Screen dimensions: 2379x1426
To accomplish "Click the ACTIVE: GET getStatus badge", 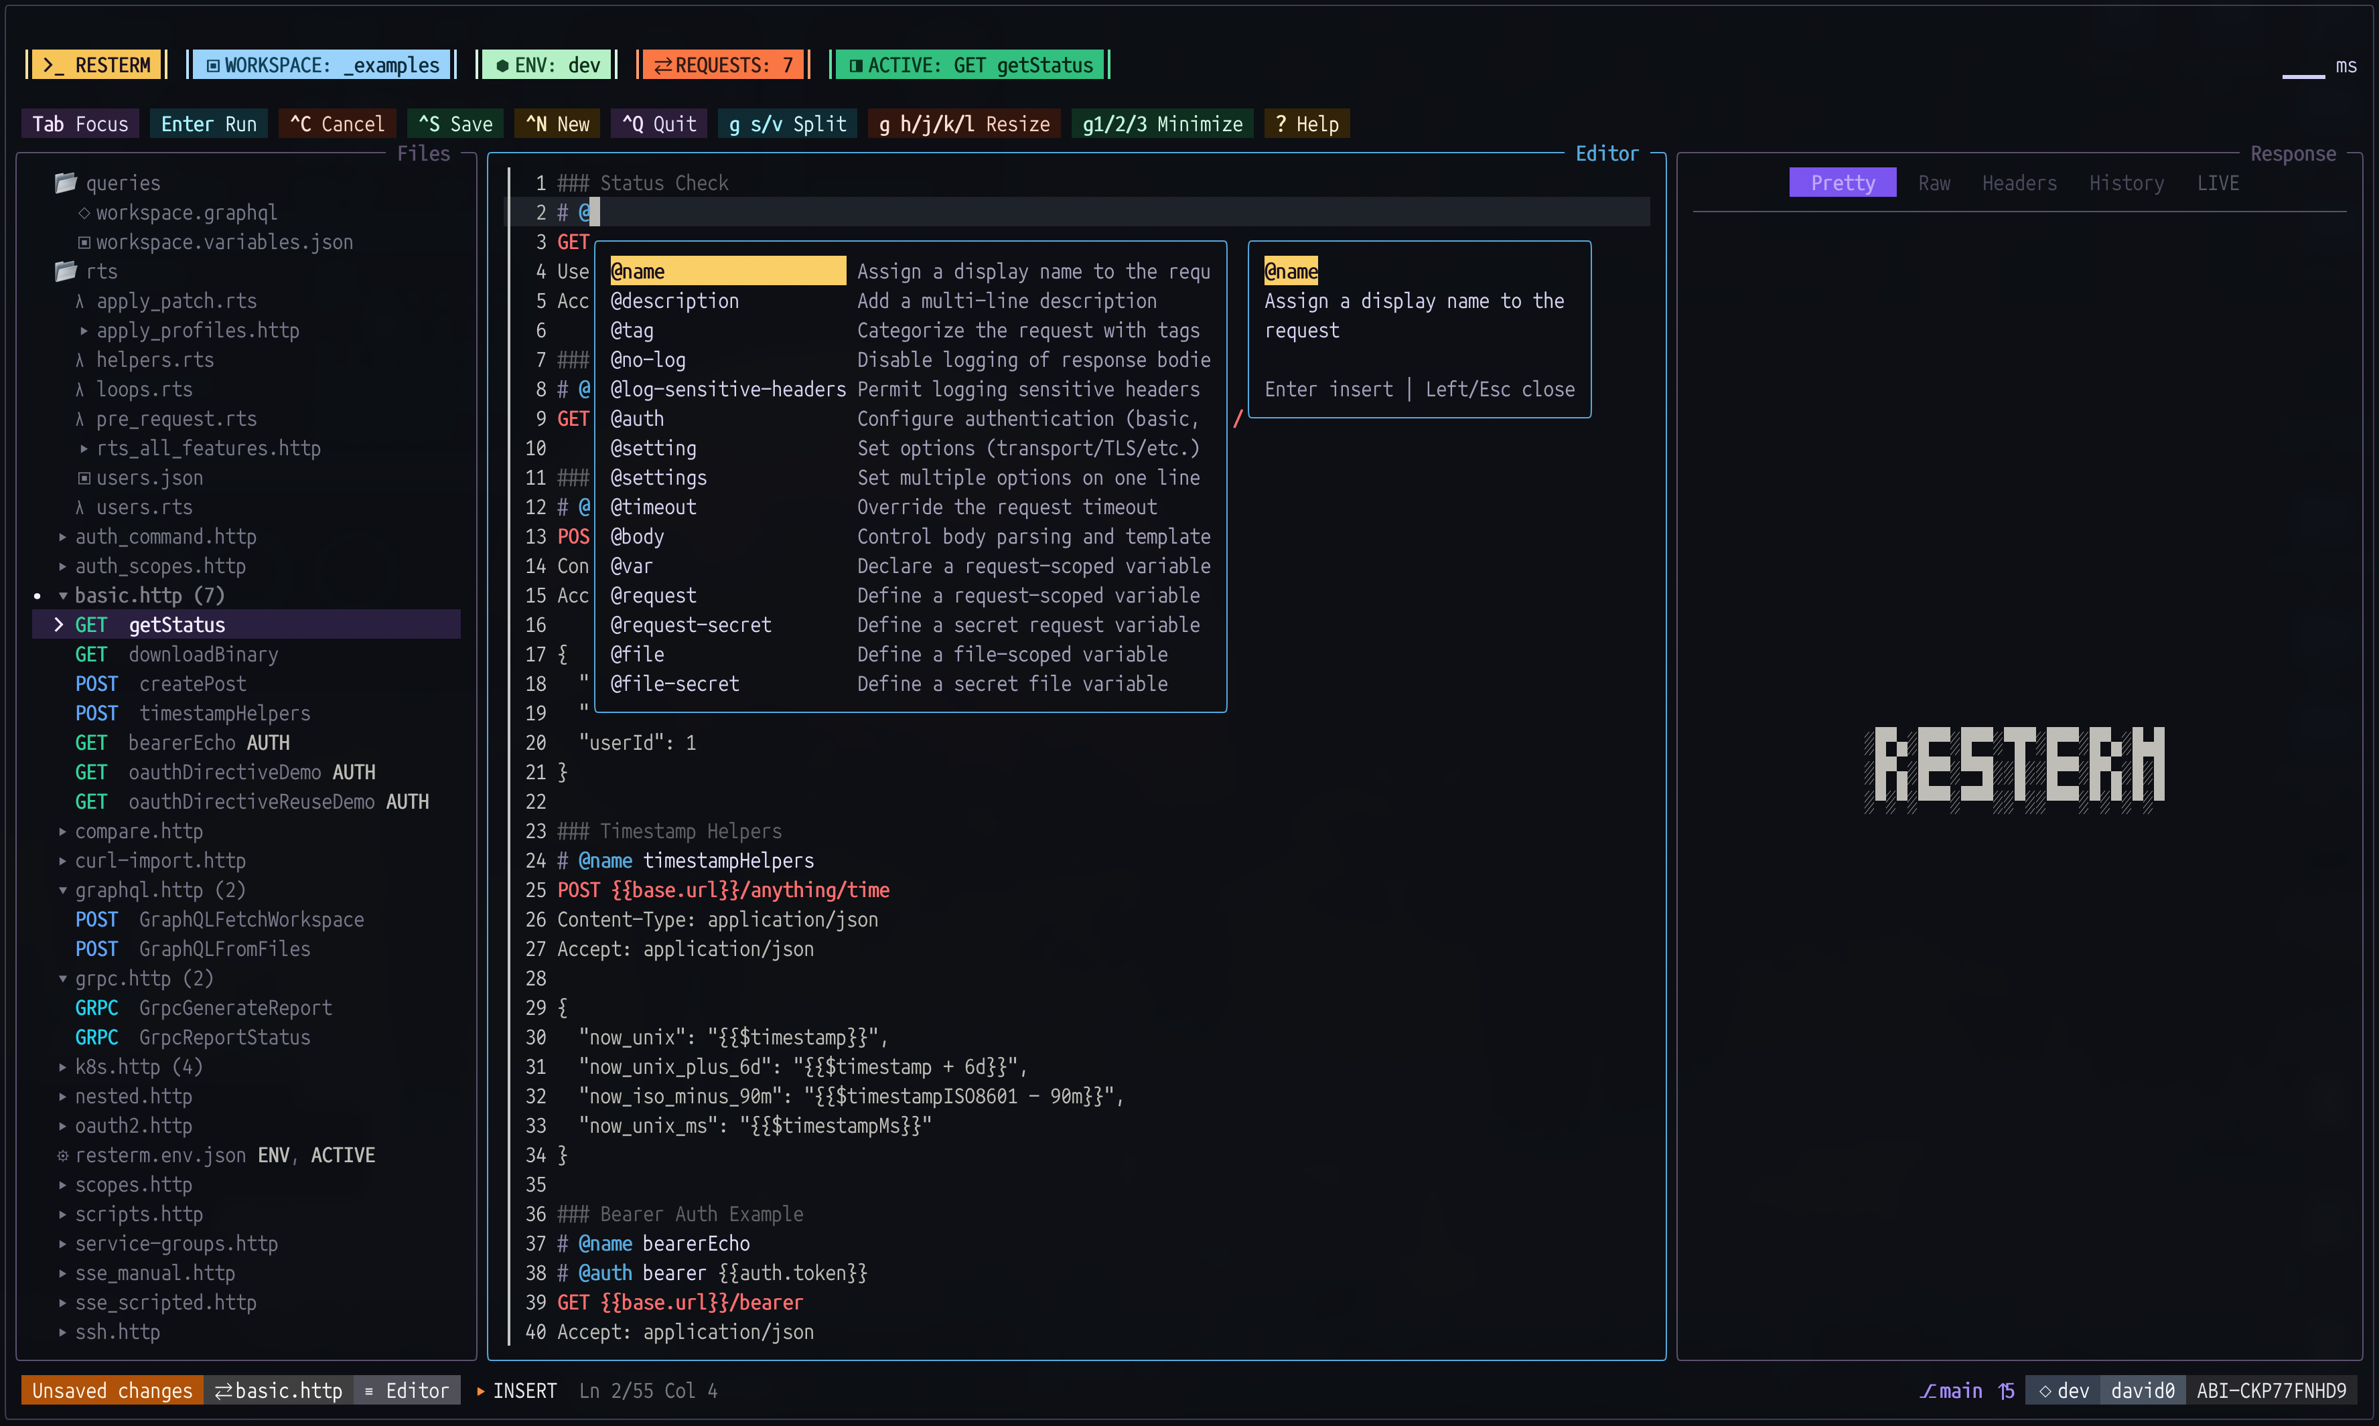I will pos(970,66).
